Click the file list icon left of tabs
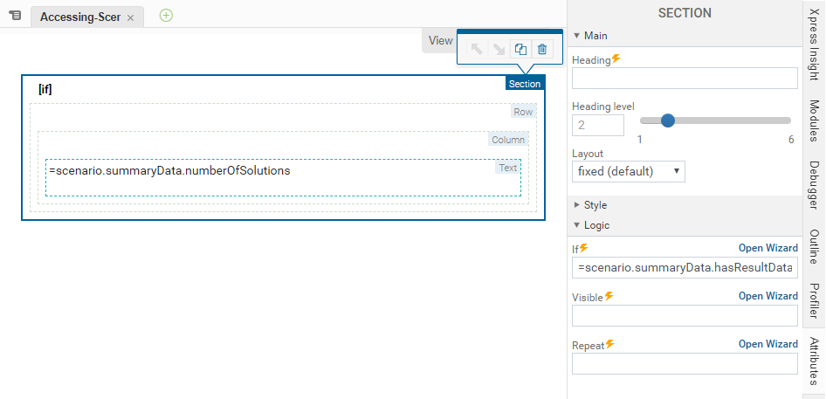This screenshot has height=399, width=826. pyautogui.click(x=15, y=17)
